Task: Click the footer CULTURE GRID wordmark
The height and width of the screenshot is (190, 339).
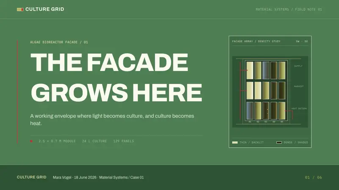Action: click(x=32, y=177)
